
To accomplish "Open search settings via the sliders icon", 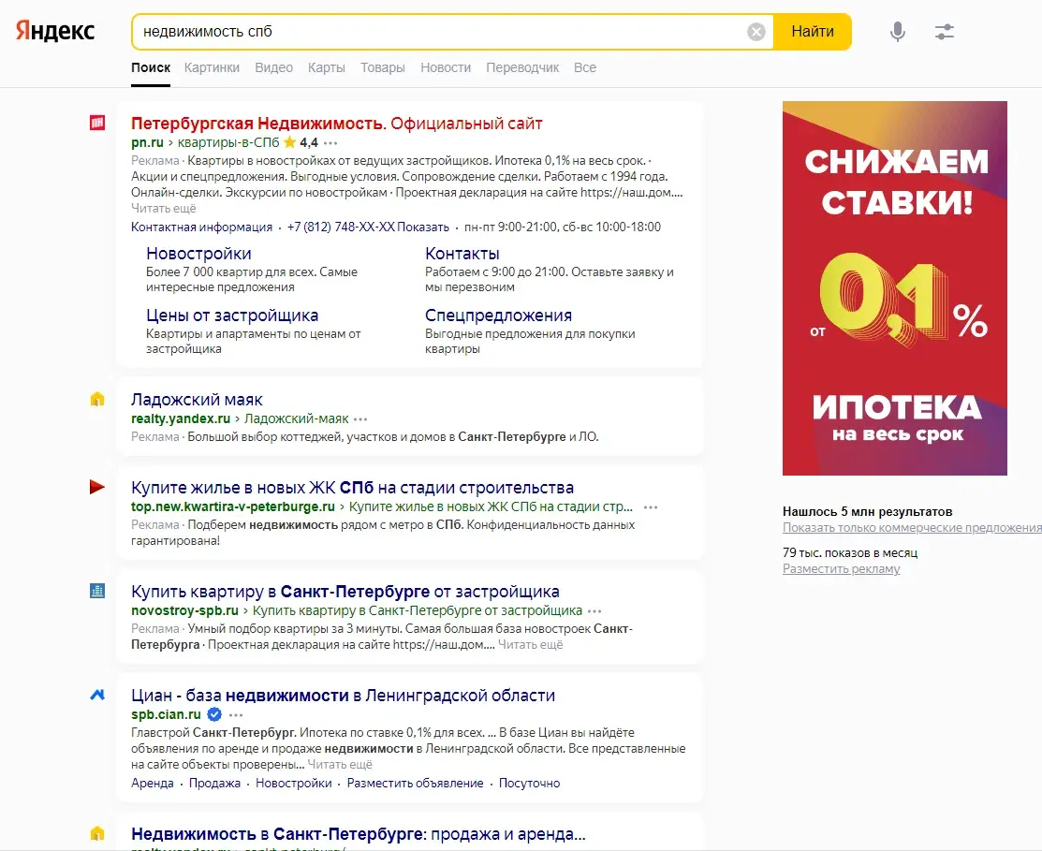I will 944,31.
